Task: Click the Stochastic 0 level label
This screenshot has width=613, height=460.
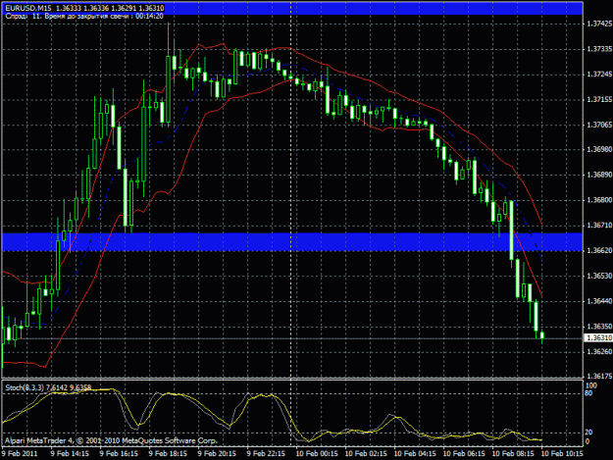Action: [x=587, y=441]
